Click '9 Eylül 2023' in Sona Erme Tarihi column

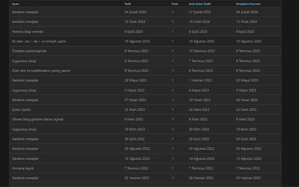click(198, 32)
